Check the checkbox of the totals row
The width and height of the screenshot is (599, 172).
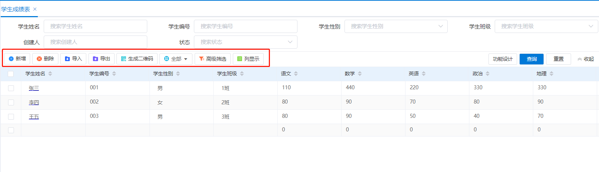(11, 130)
